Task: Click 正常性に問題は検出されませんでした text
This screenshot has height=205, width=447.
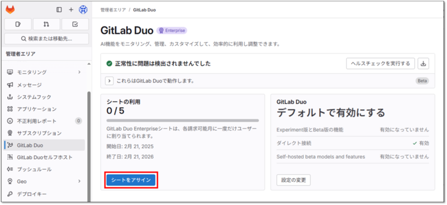Action: point(163,64)
